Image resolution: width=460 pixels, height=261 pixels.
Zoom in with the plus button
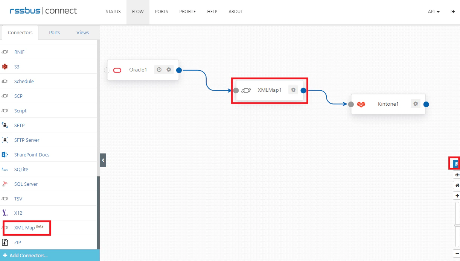pos(457,196)
